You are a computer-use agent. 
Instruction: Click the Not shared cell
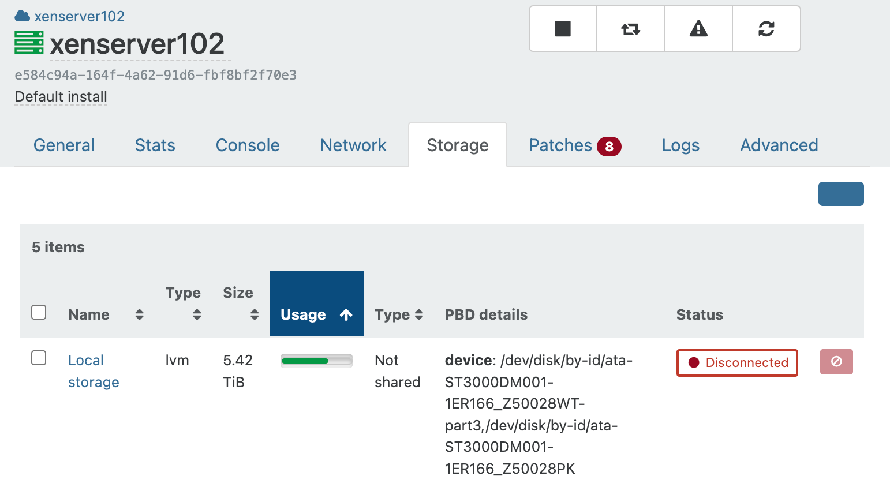point(397,371)
